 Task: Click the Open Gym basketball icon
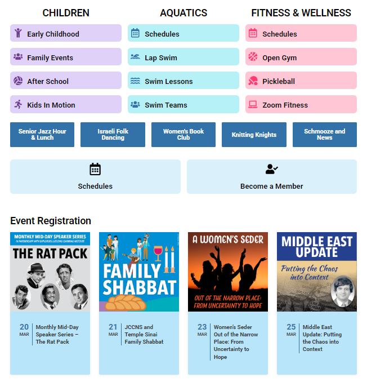(x=253, y=57)
